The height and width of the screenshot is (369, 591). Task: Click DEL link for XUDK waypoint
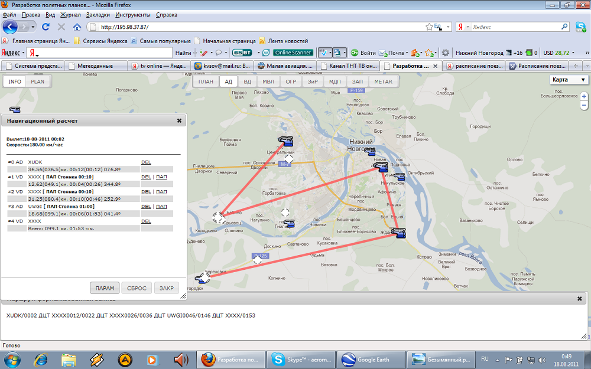tap(145, 162)
